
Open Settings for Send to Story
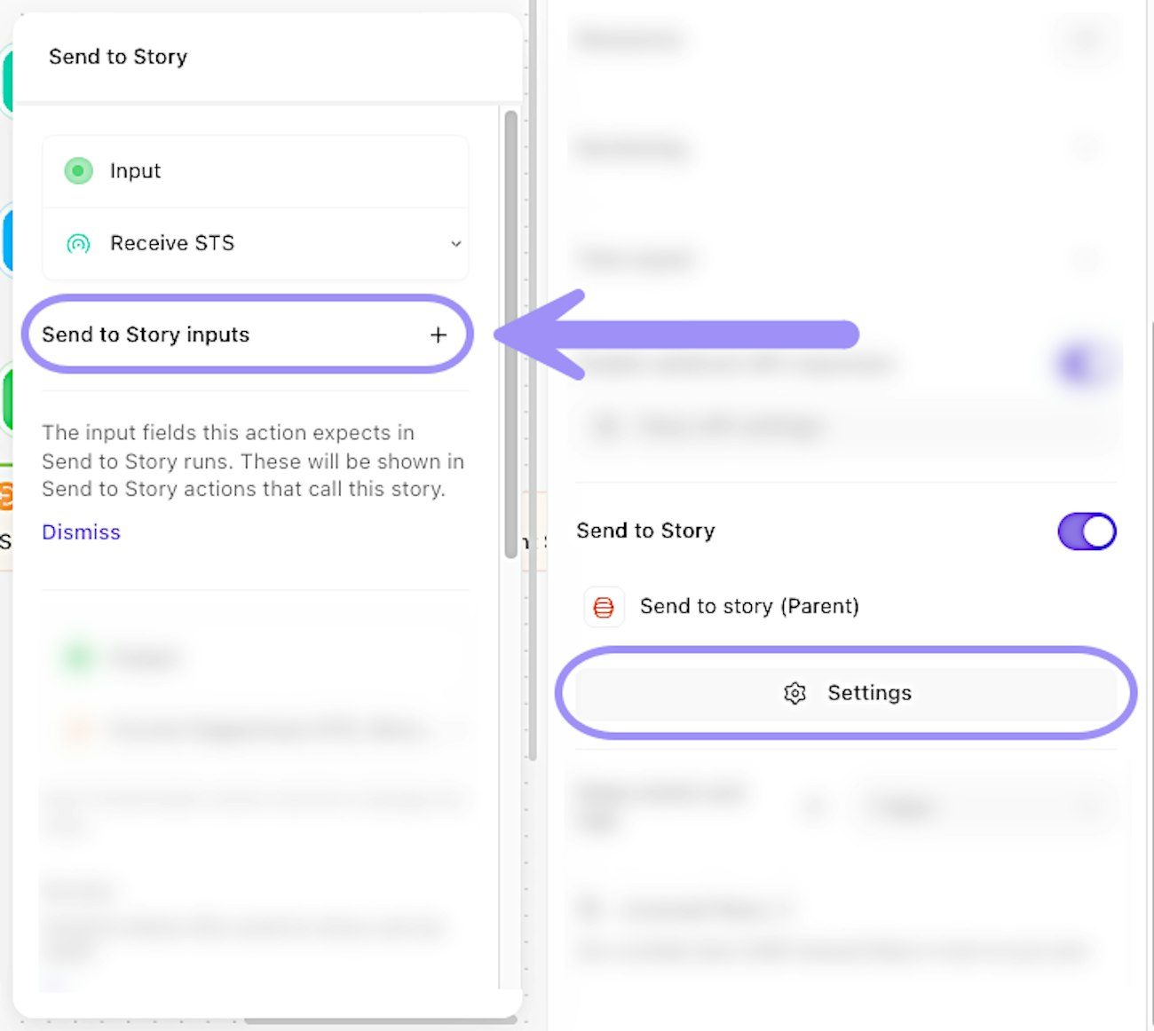pyautogui.click(x=846, y=693)
